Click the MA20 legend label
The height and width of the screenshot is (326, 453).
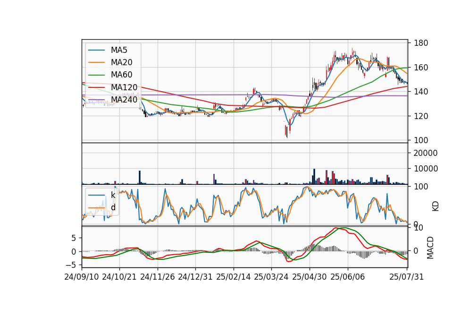click(x=121, y=62)
